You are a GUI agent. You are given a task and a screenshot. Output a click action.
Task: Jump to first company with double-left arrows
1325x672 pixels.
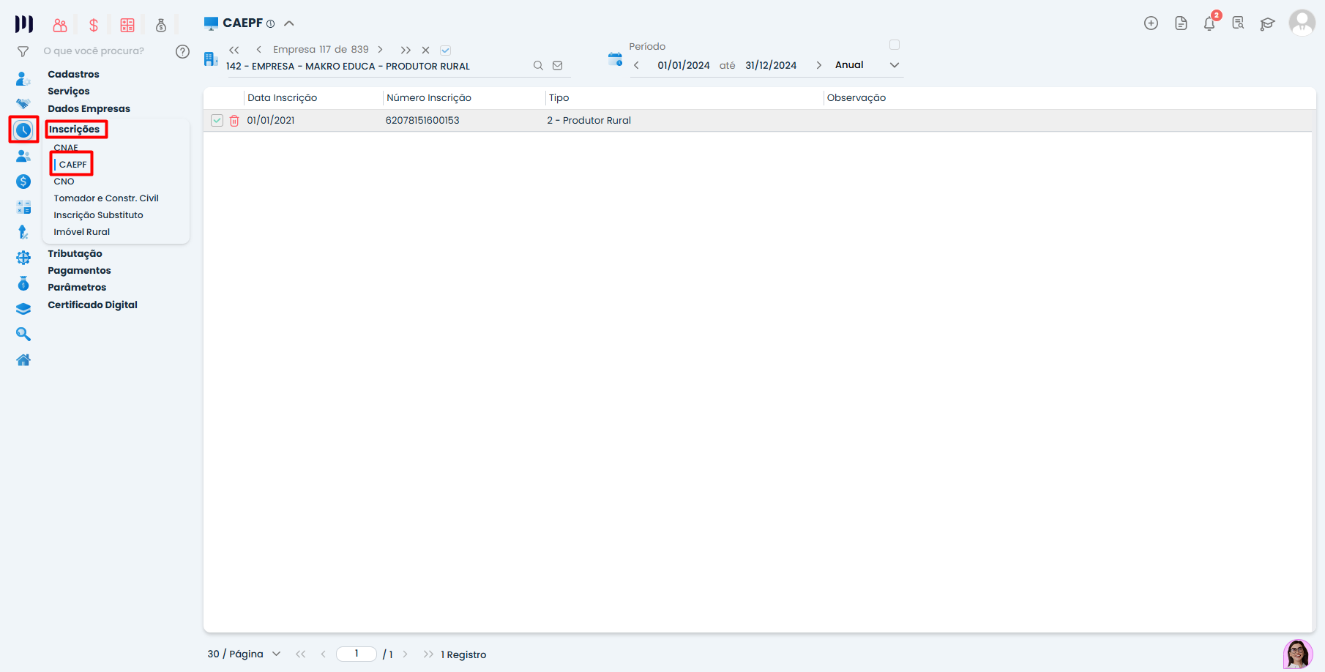[234, 50]
